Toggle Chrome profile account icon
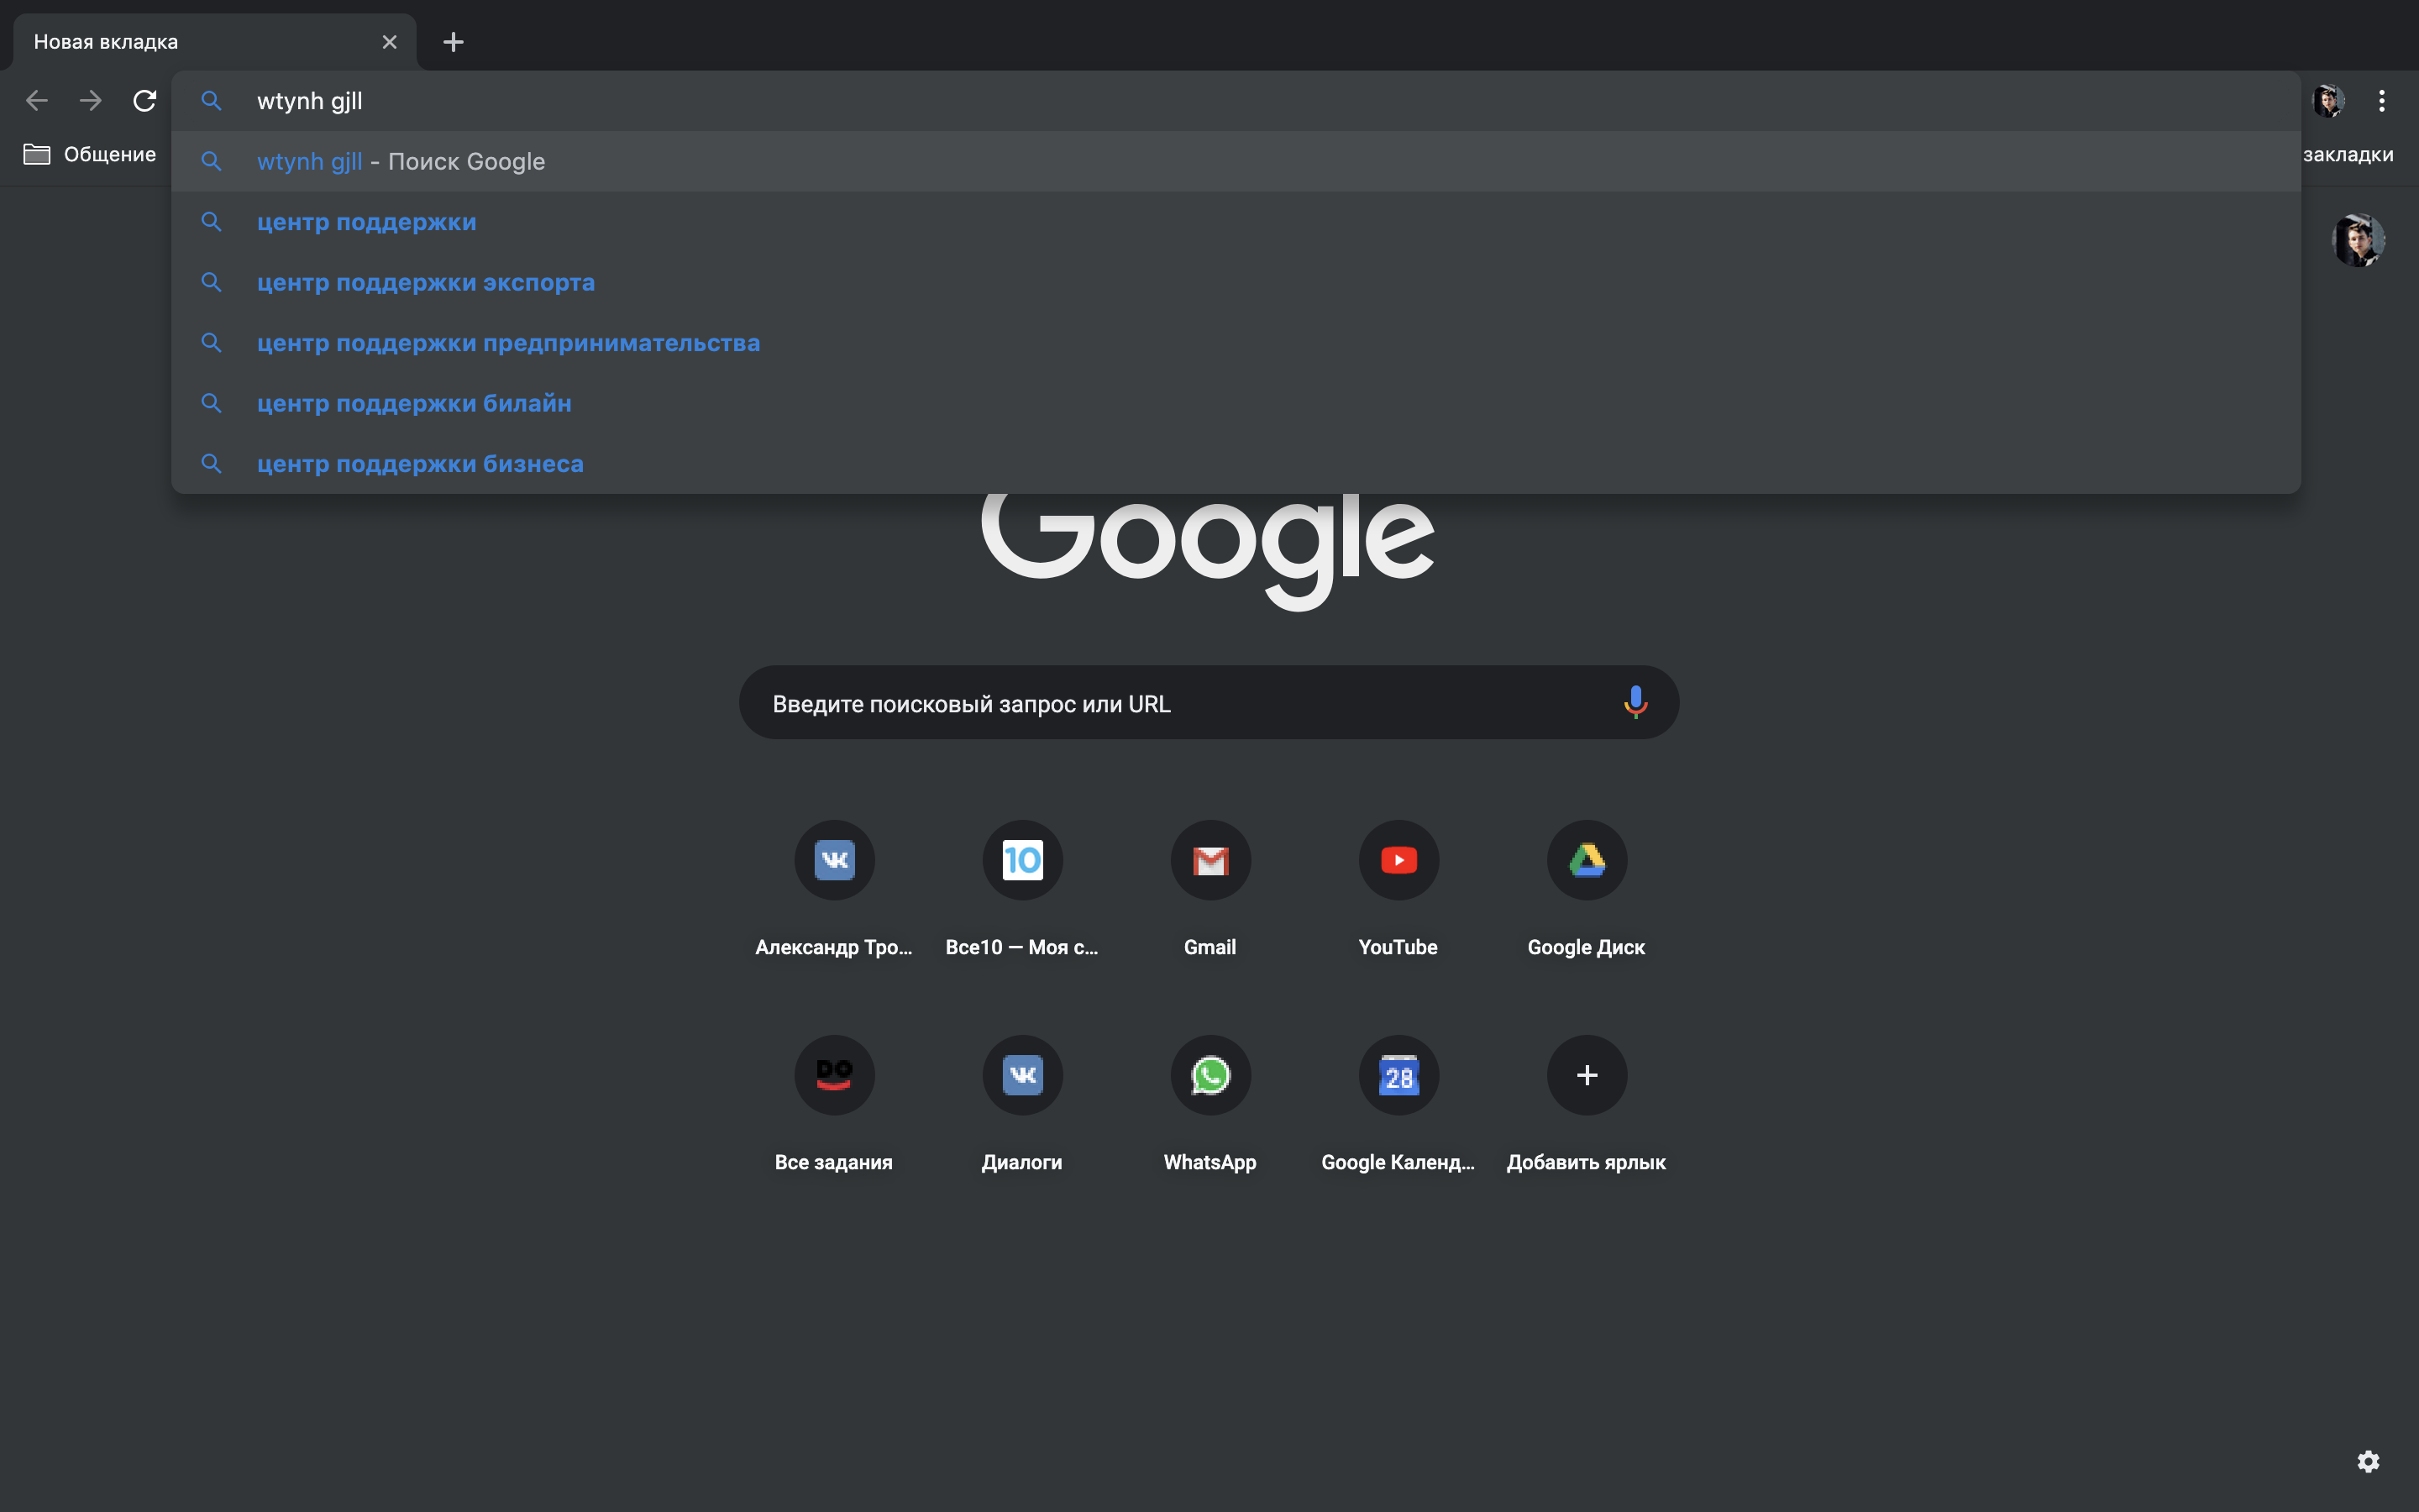Screen dimensions: 2419x1512 (2328, 99)
